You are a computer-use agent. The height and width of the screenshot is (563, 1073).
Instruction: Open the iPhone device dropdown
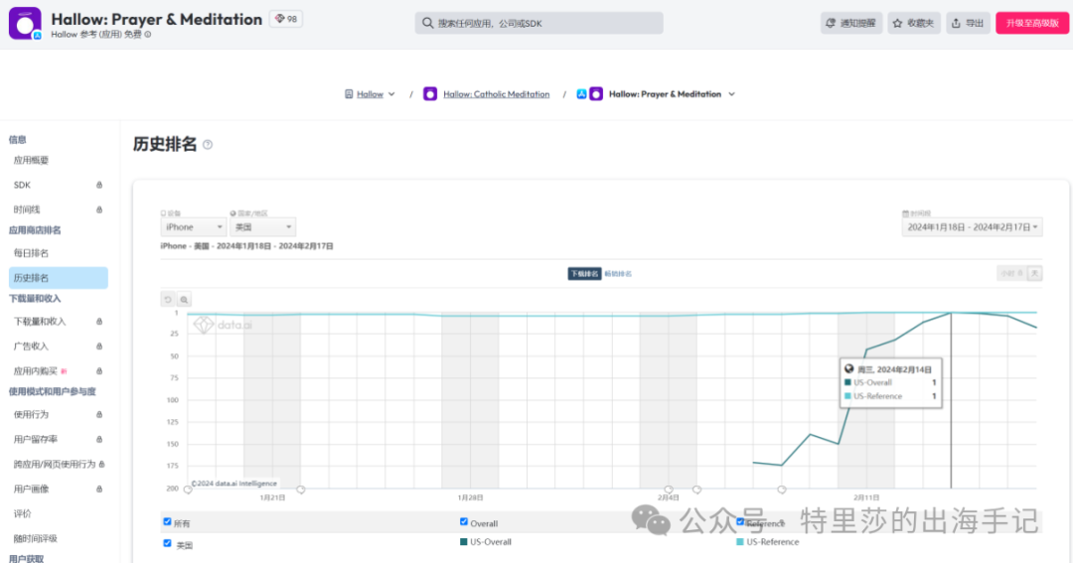coord(194,227)
